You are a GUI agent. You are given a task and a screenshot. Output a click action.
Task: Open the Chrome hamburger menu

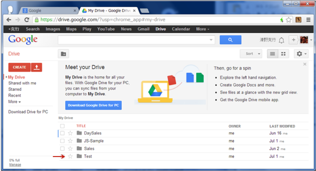pyautogui.click(x=309, y=20)
